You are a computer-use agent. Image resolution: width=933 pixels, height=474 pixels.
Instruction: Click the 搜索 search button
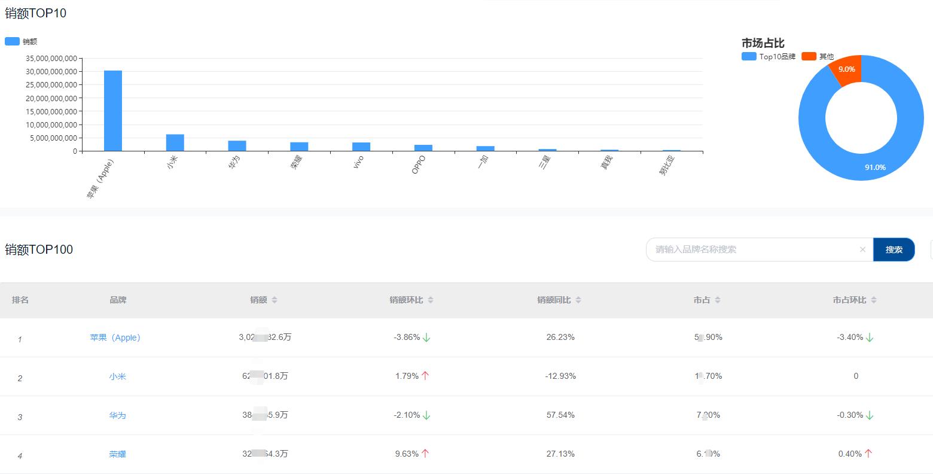point(894,250)
